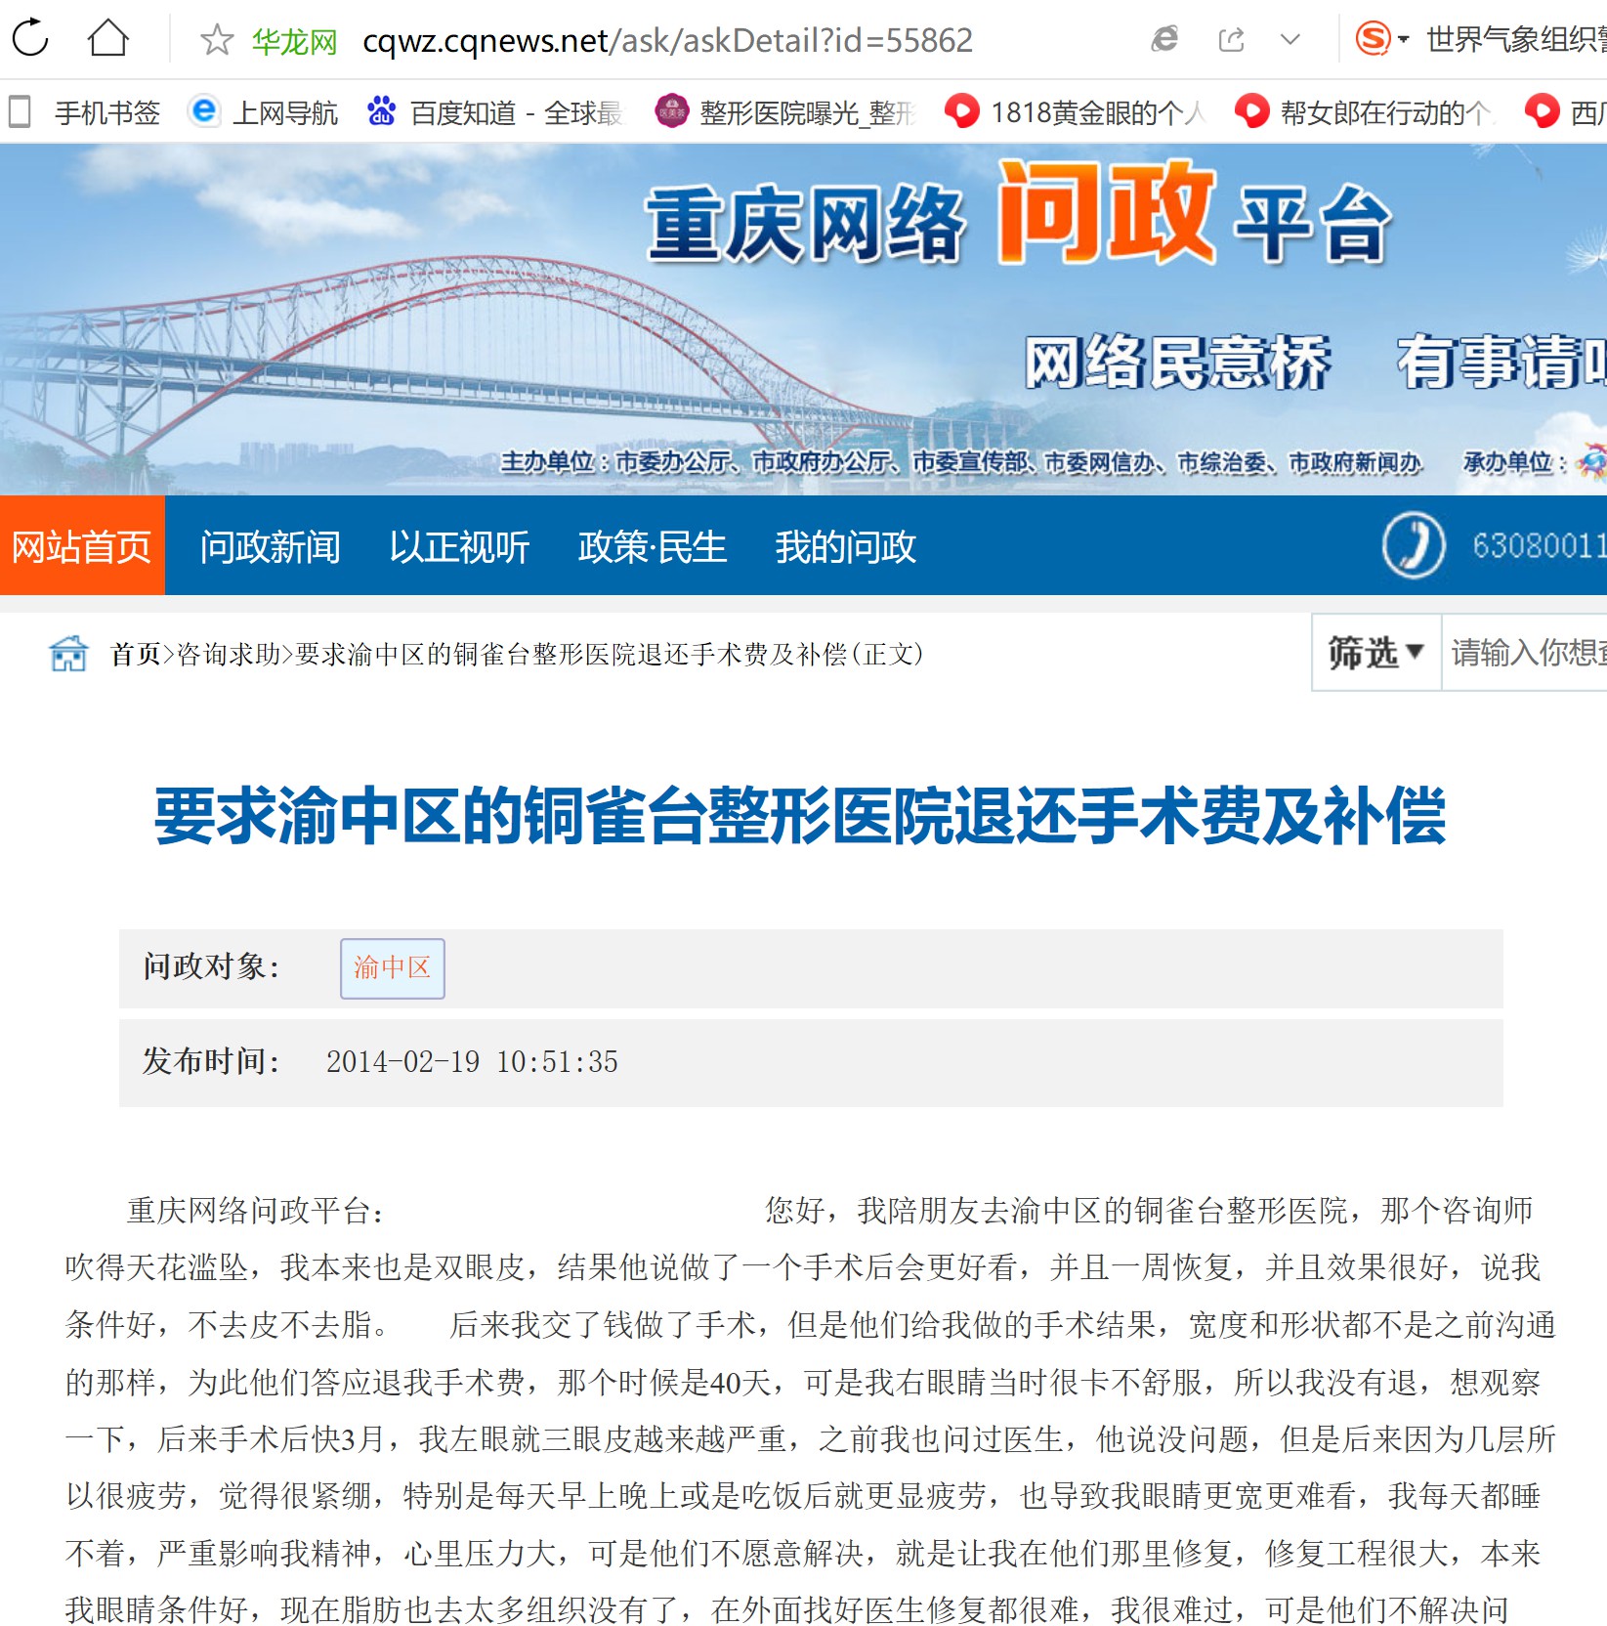
Task: Select 以正视听 navigation tab
Action: 459,546
